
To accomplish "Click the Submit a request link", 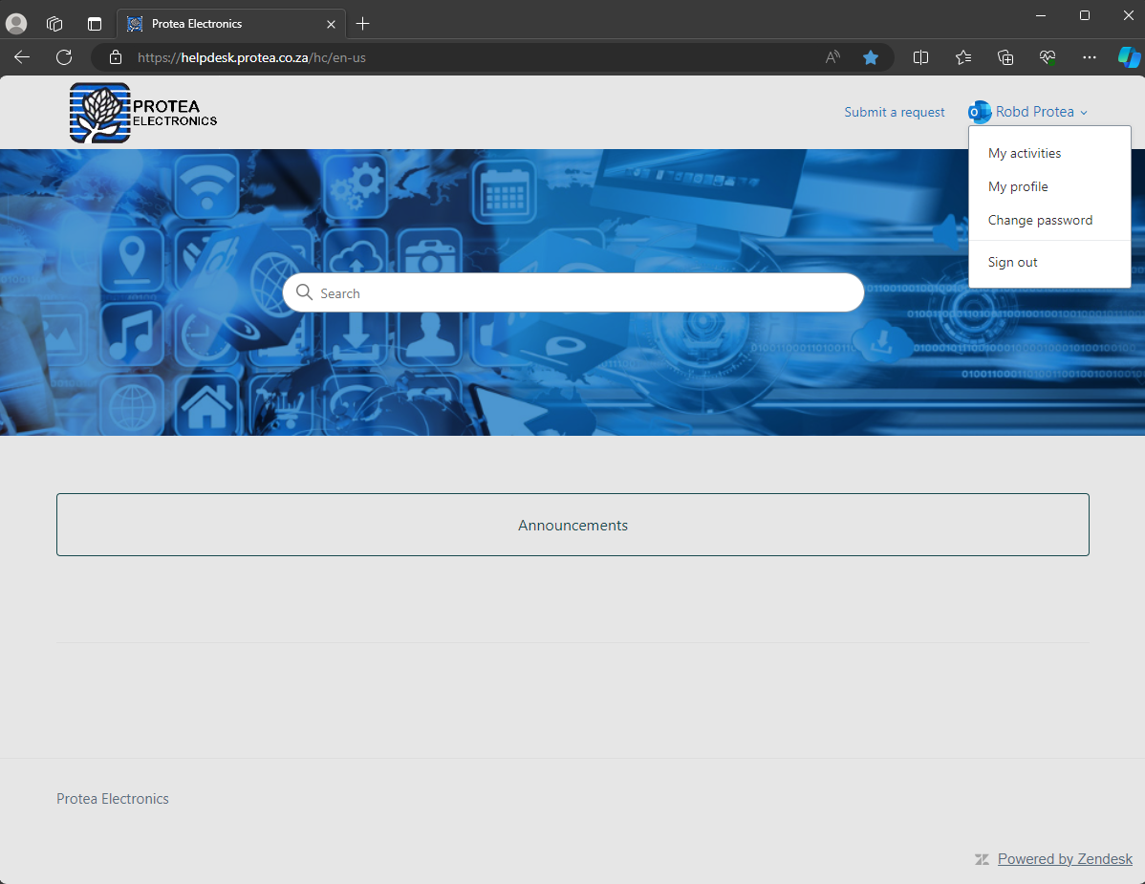I will click(894, 112).
